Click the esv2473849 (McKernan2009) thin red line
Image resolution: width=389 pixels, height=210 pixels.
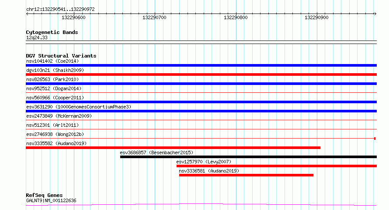click(x=201, y=120)
